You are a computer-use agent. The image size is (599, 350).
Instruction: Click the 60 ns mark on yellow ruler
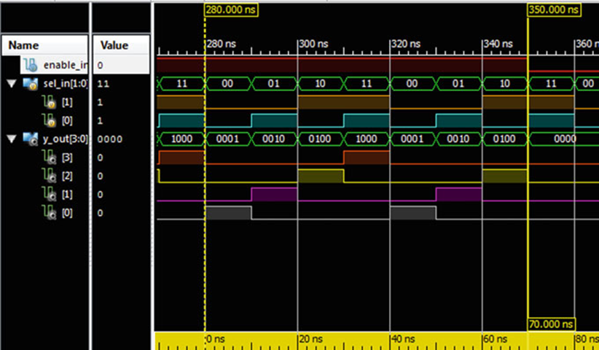pyautogui.click(x=496, y=338)
